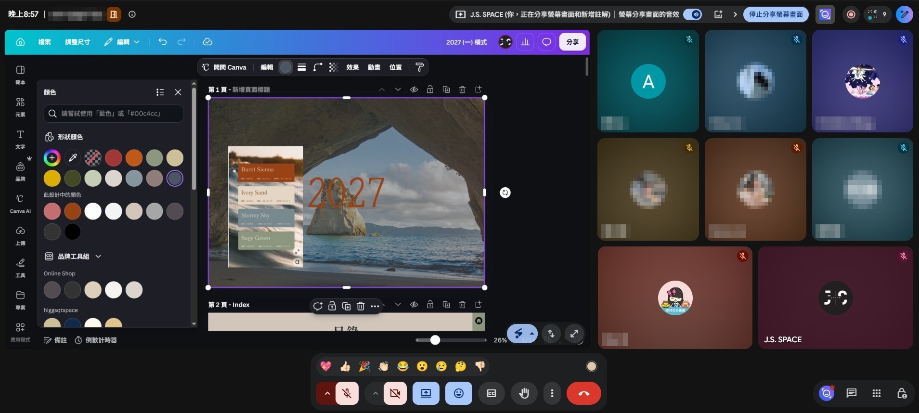
Task: Open meeting chat panel
Action: pyautogui.click(x=851, y=393)
